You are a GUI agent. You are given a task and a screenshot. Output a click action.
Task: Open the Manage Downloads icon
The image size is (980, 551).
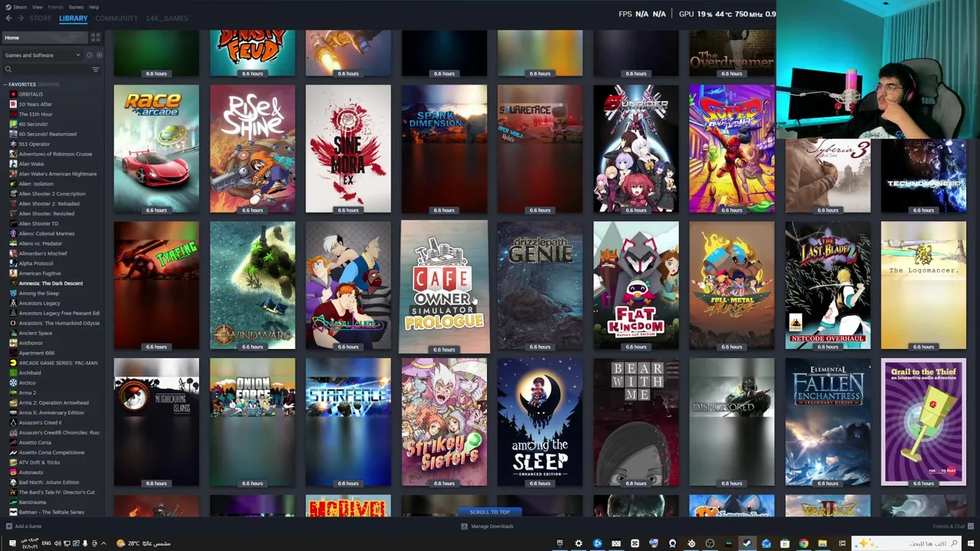click(x=464, y=527)
